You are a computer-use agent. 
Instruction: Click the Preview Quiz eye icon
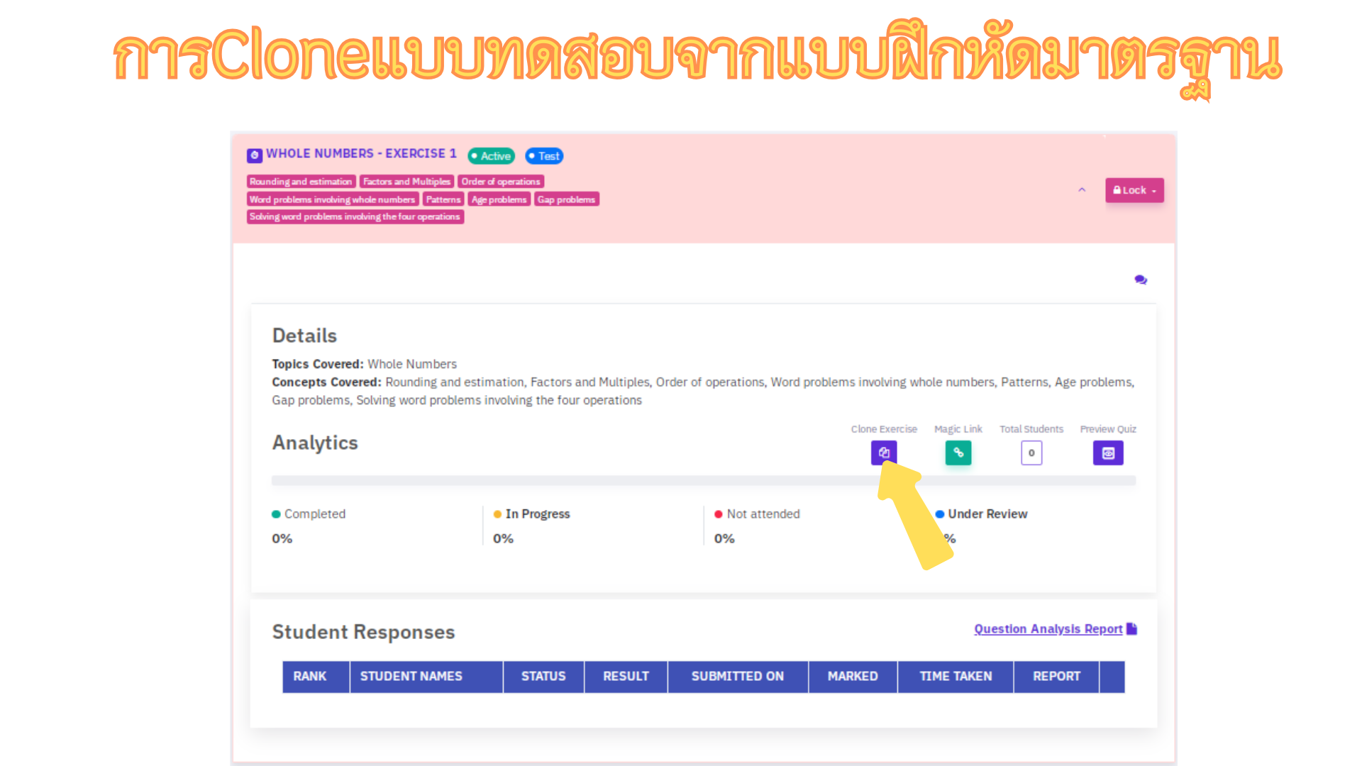click(x=1107, y=453)
